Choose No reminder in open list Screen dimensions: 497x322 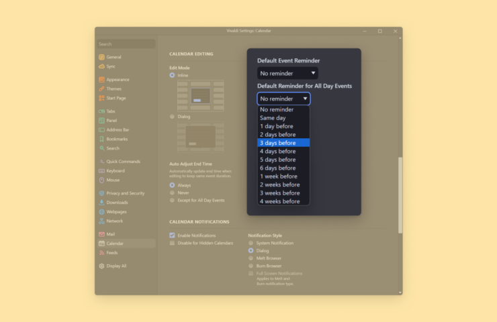(x=283, y=109)
